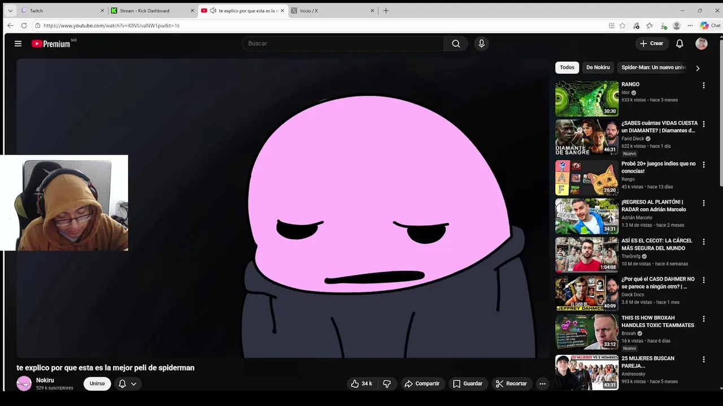Open ASÍ ES EL CECOT video title
The width and height of the screenshot is (723, 406).
656,244
